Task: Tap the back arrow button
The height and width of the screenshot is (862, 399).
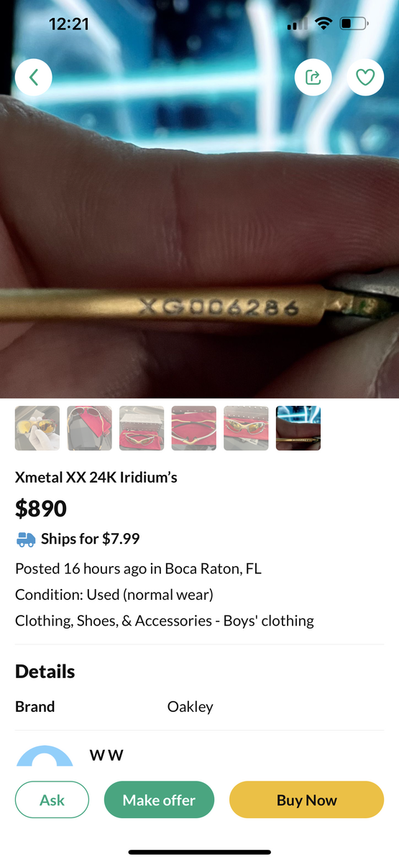Action: 33,77
